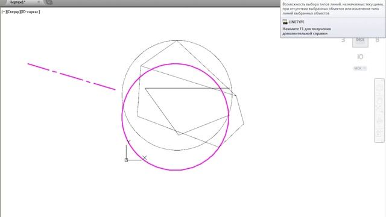Open a new drawing tab icon
This screenshot has width=386, height=217.
point(49,2)
